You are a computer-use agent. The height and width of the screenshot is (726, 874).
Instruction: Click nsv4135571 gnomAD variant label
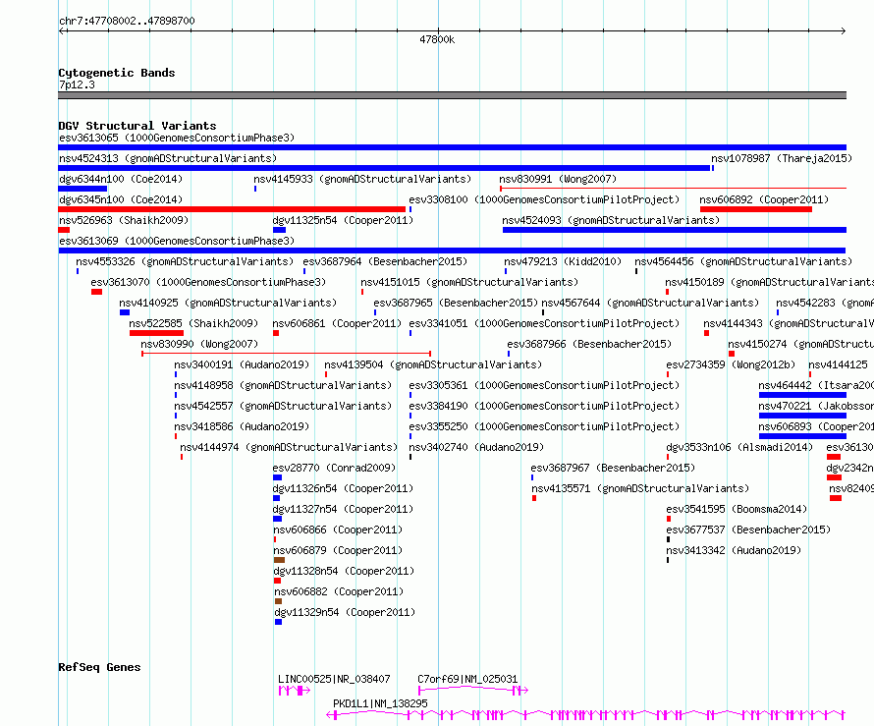coord(640,488)
